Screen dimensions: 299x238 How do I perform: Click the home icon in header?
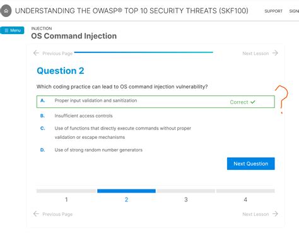(x=6, y=11)
